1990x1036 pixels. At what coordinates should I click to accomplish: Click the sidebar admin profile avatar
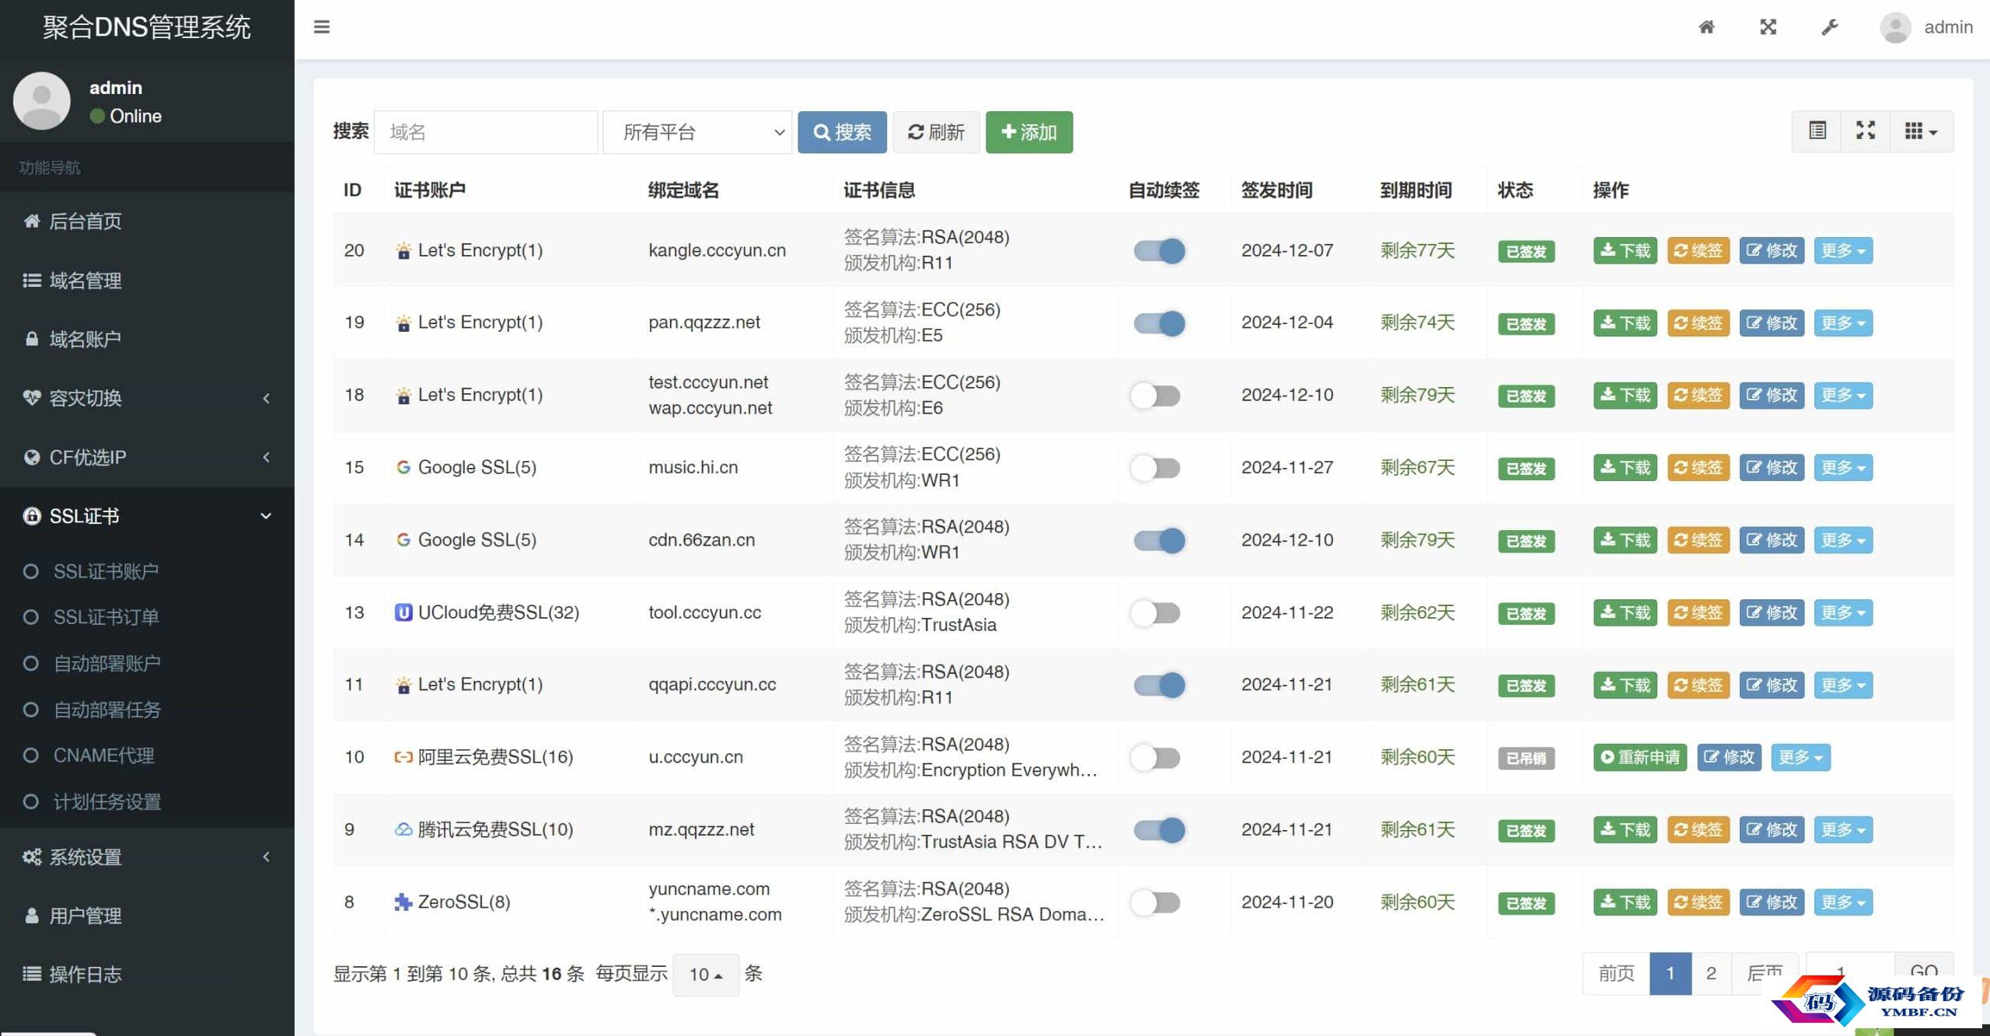pos(42,101)
